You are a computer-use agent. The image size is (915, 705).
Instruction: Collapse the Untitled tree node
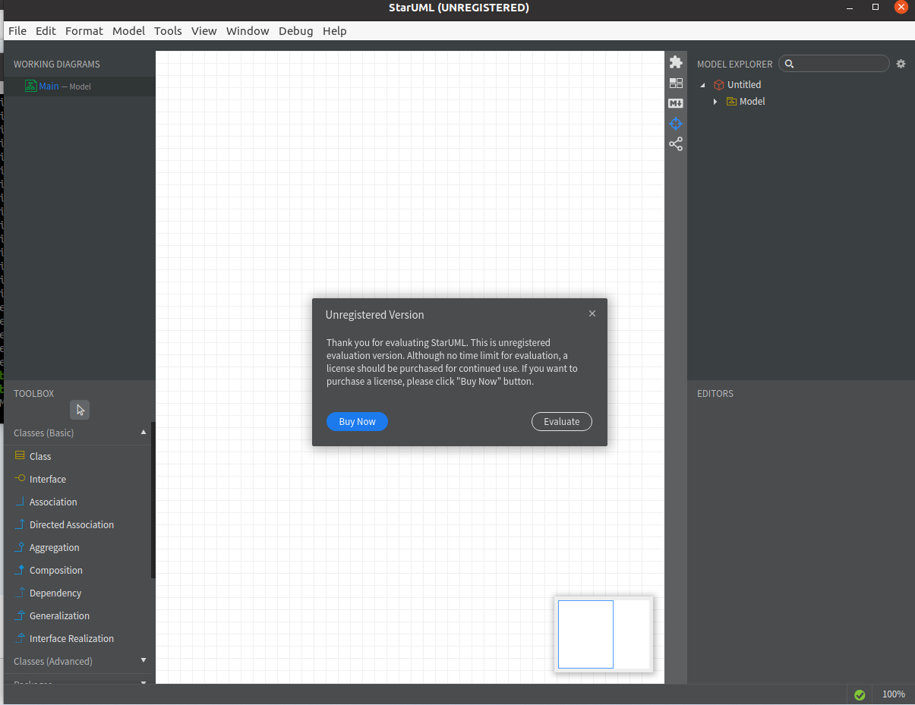tap(702, 85)
